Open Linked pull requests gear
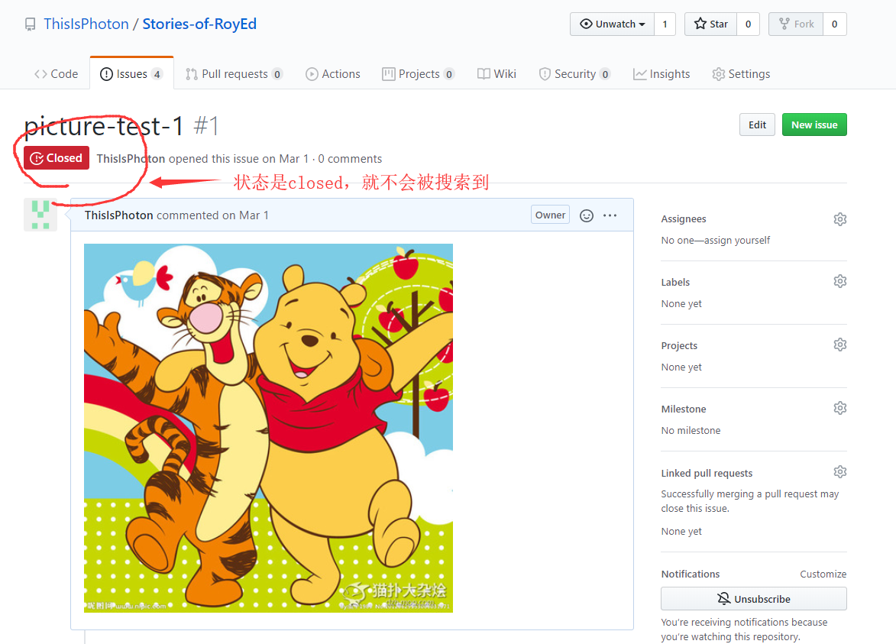This screenshot has width=896, height=644. point(839,472)
